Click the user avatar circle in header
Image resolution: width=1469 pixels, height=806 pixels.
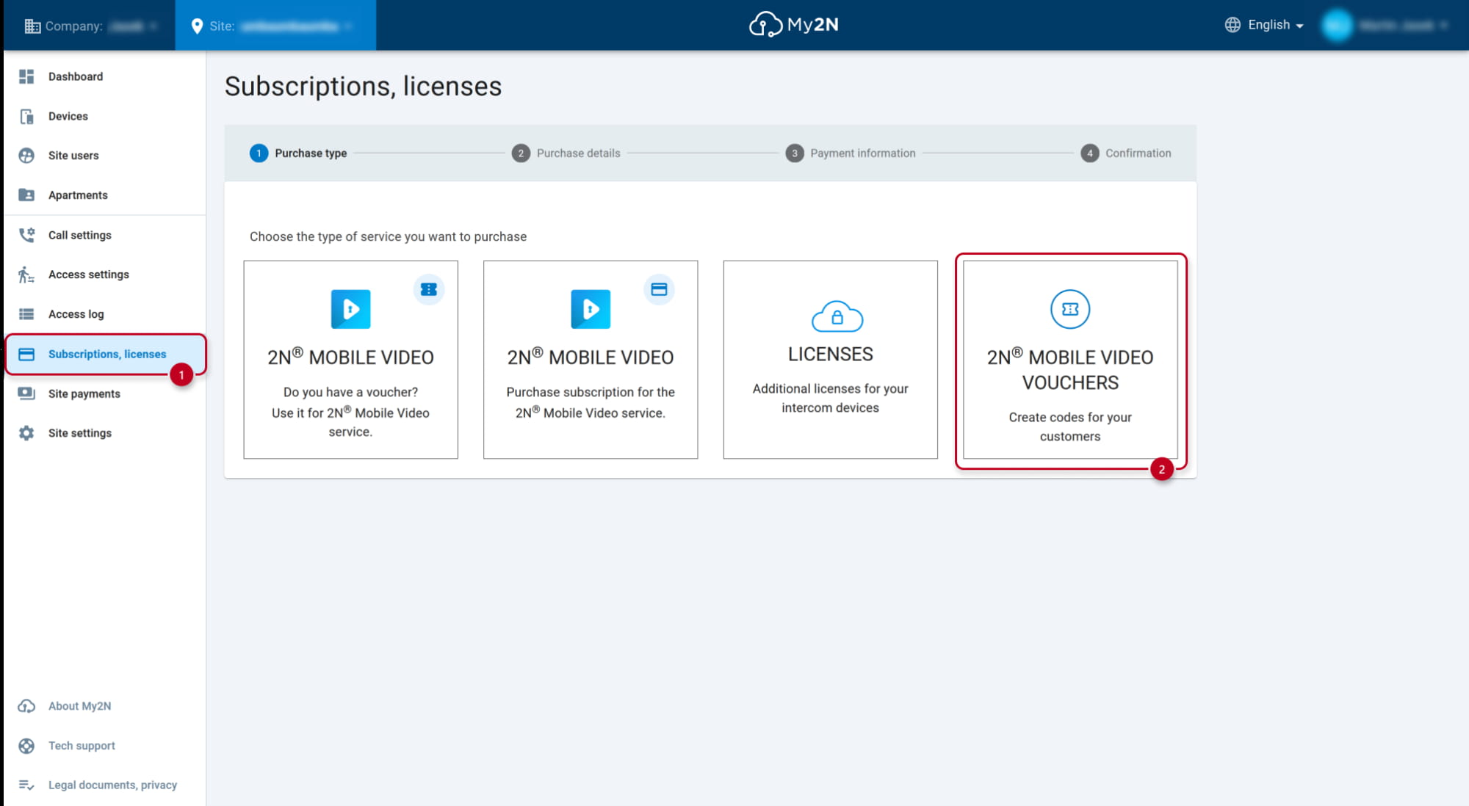tap(1337, 26)
